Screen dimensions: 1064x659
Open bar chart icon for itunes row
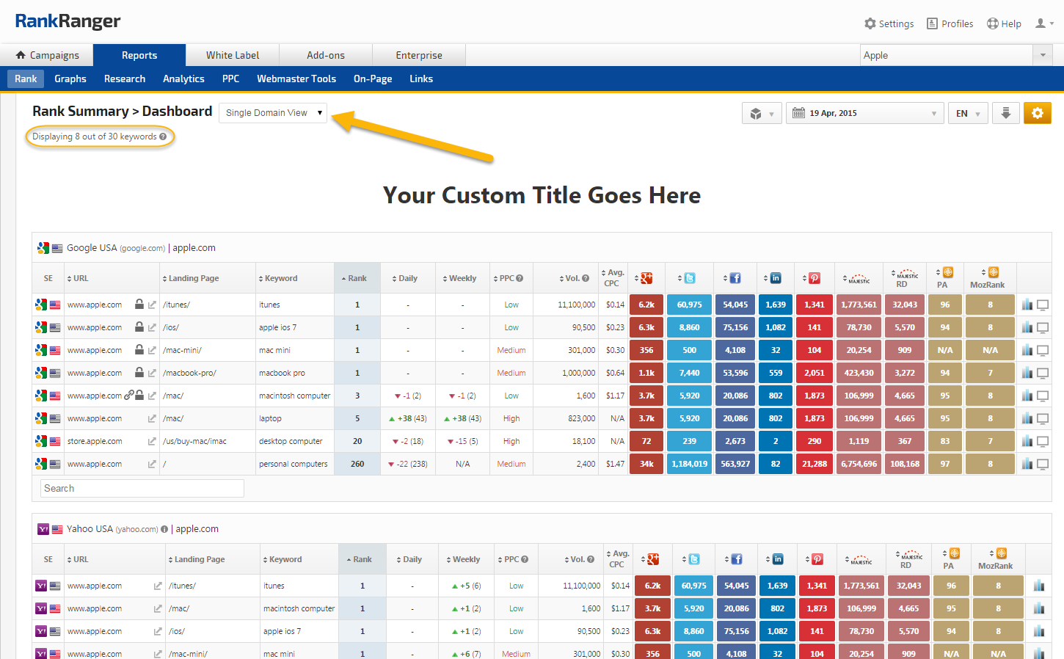coord(1027,305)
